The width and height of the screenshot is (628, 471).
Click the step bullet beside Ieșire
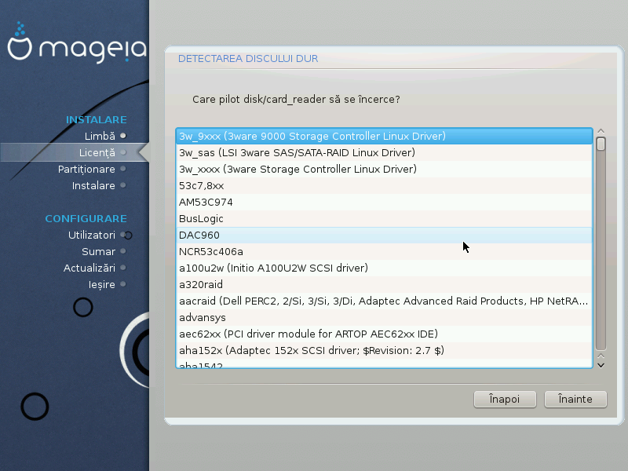(x=123, y=284)
